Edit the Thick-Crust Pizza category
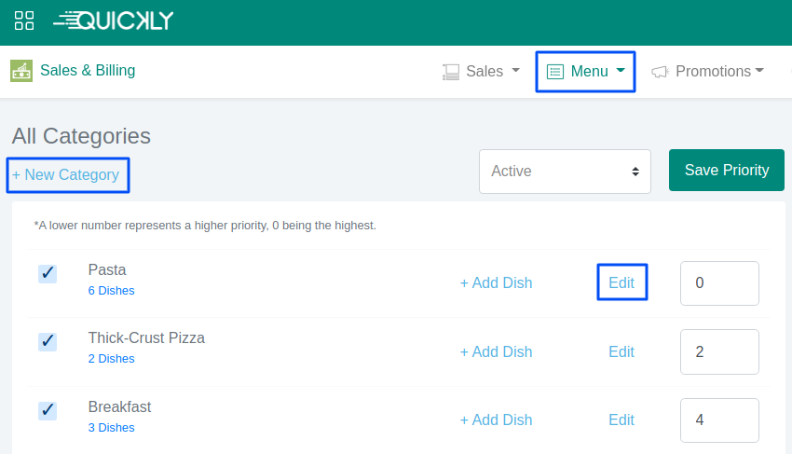 621,351
